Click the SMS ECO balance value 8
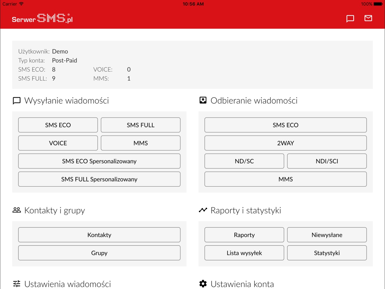385x289 pixels. (x=54, y=69)
